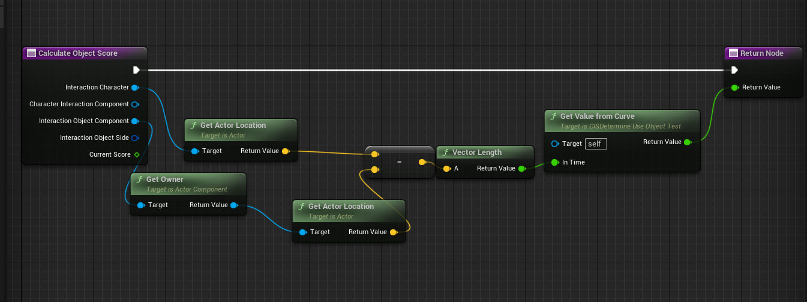Image resolution: width=807 pixels, height=302 pixels.
Task: Click Vector Length input pin A
Action: [x=446, y=169]
